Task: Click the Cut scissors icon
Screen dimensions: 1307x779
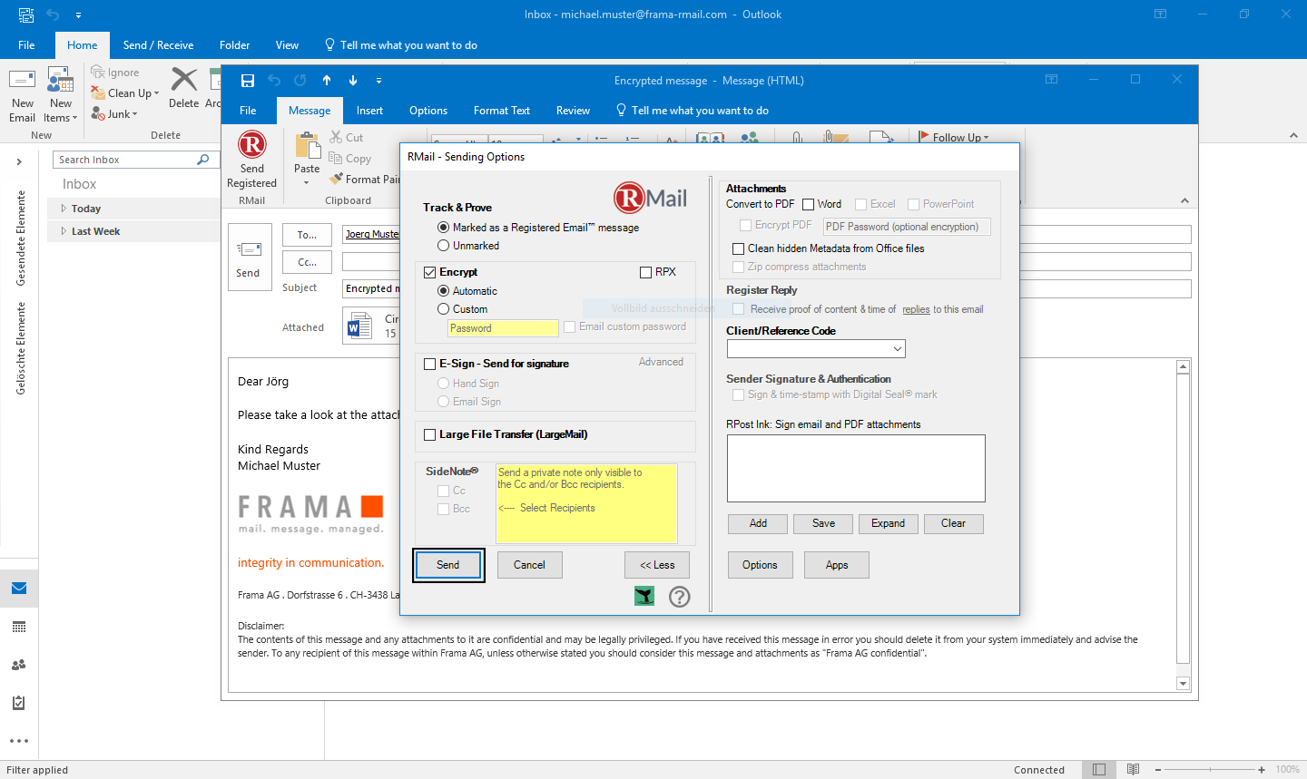Action: coord(336,138)
